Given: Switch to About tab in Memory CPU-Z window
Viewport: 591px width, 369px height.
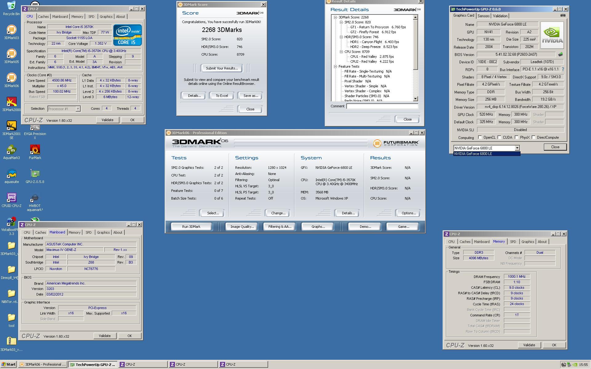Looking at the screenshot, I should click(x=542, y=242).
